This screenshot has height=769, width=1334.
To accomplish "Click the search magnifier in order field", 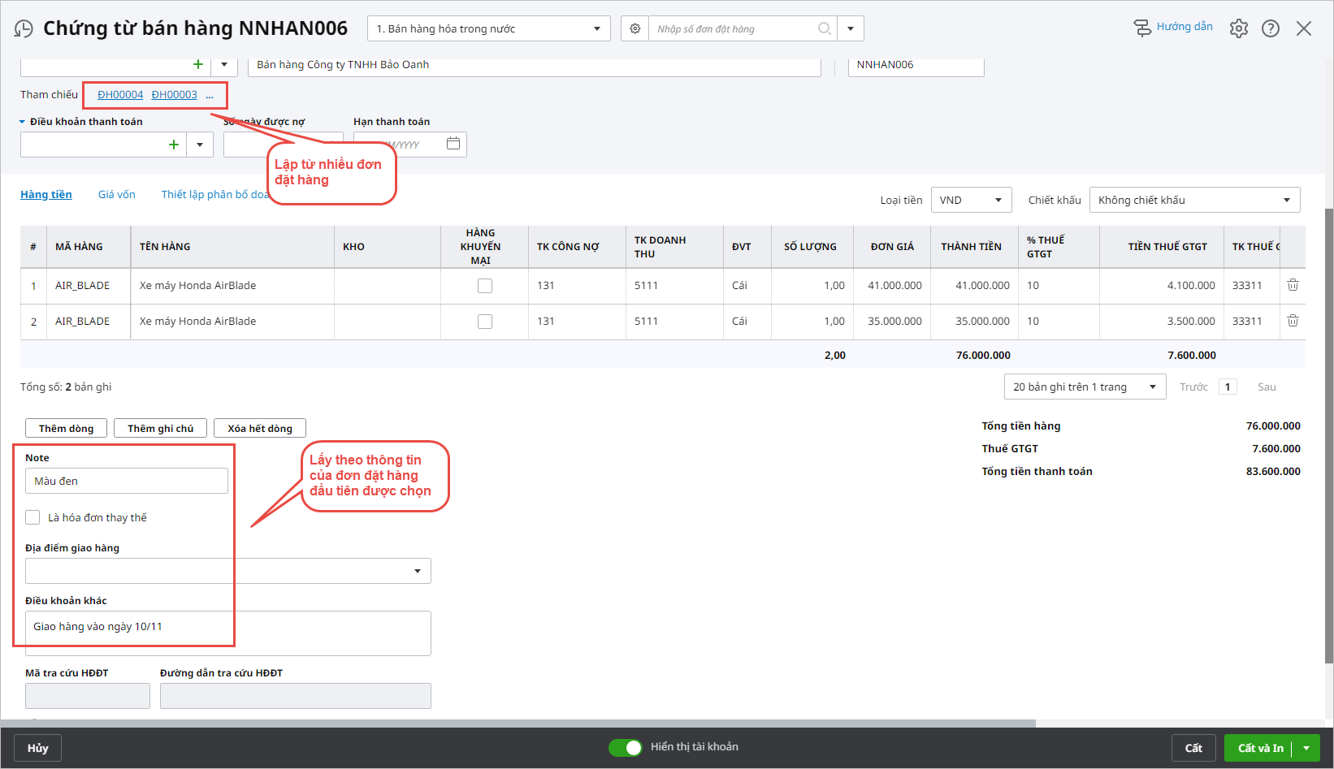I will (x=824, y=28).
